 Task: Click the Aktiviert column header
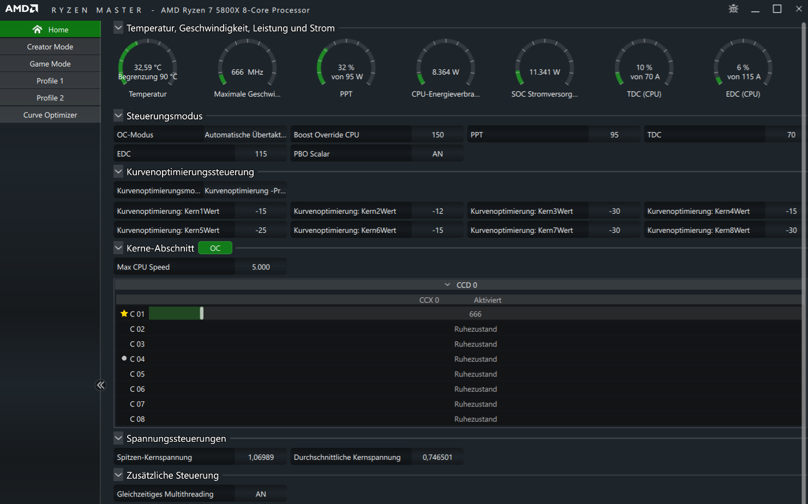pyautogui.click(x=487, y=300)
